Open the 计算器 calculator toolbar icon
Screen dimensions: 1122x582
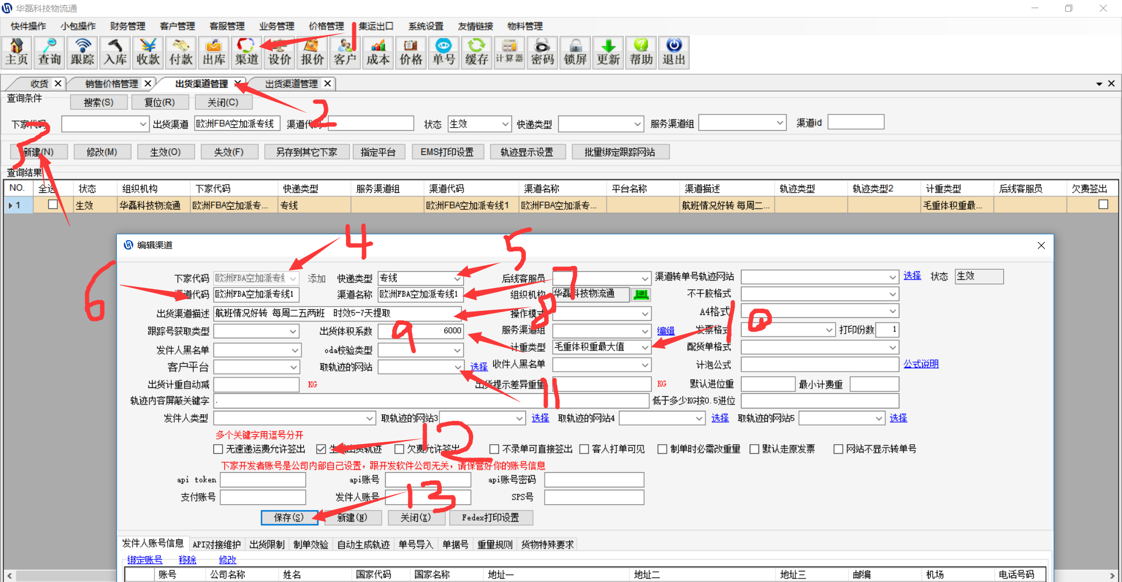pyautogui.click(x=510, y=52)
